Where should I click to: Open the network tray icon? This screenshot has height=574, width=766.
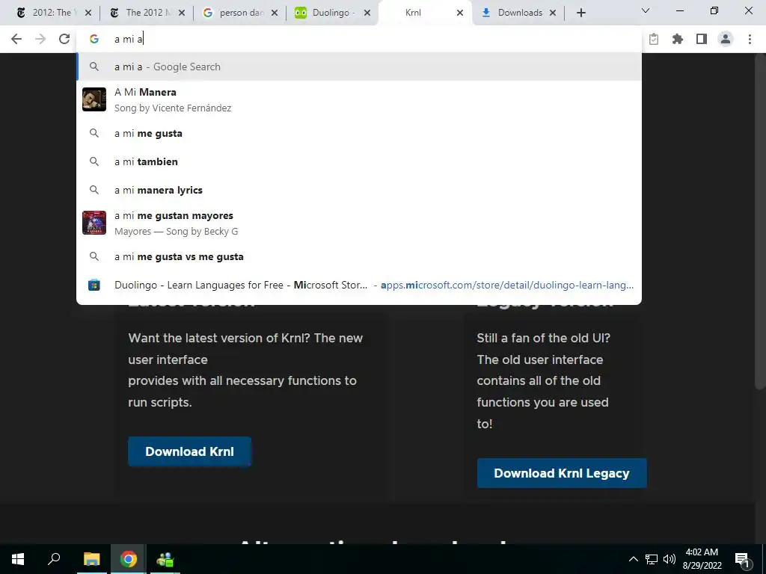tap(652, 559)
